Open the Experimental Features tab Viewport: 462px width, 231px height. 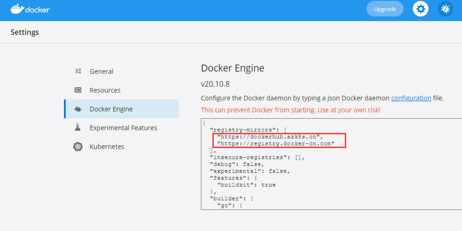[x=121, y=128]
